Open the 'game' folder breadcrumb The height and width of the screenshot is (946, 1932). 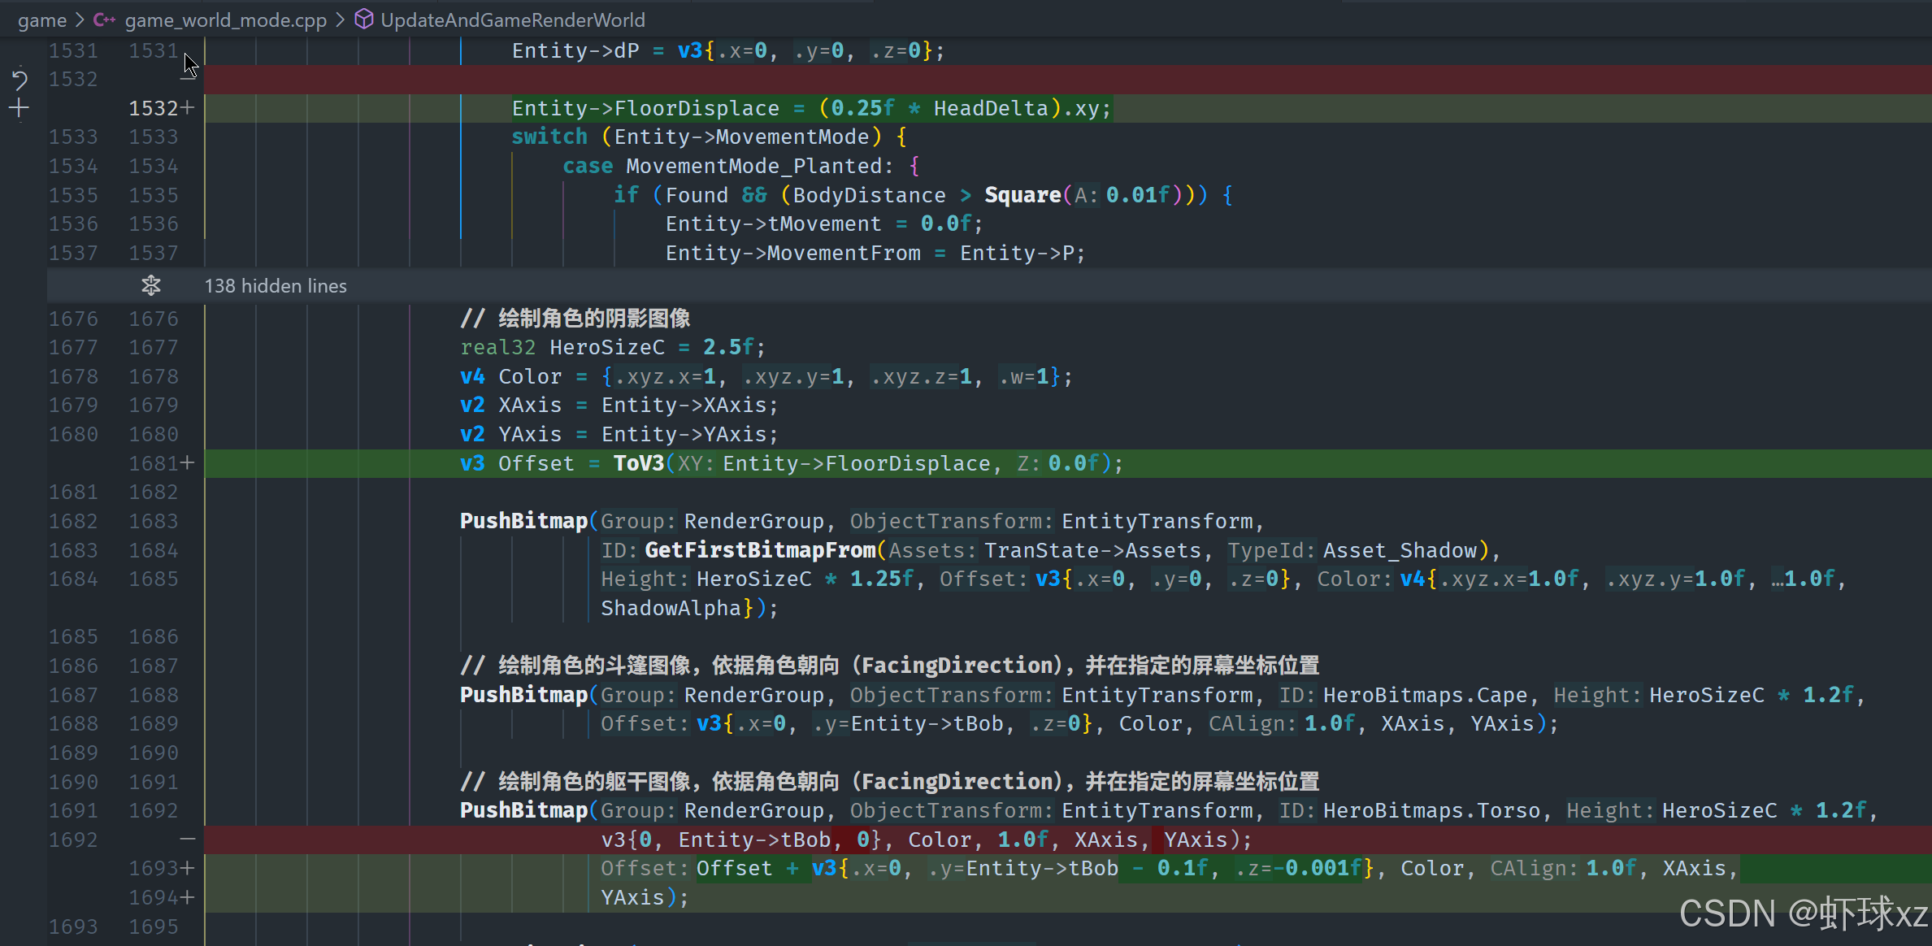pyautogui.click(x=42, y=20)
